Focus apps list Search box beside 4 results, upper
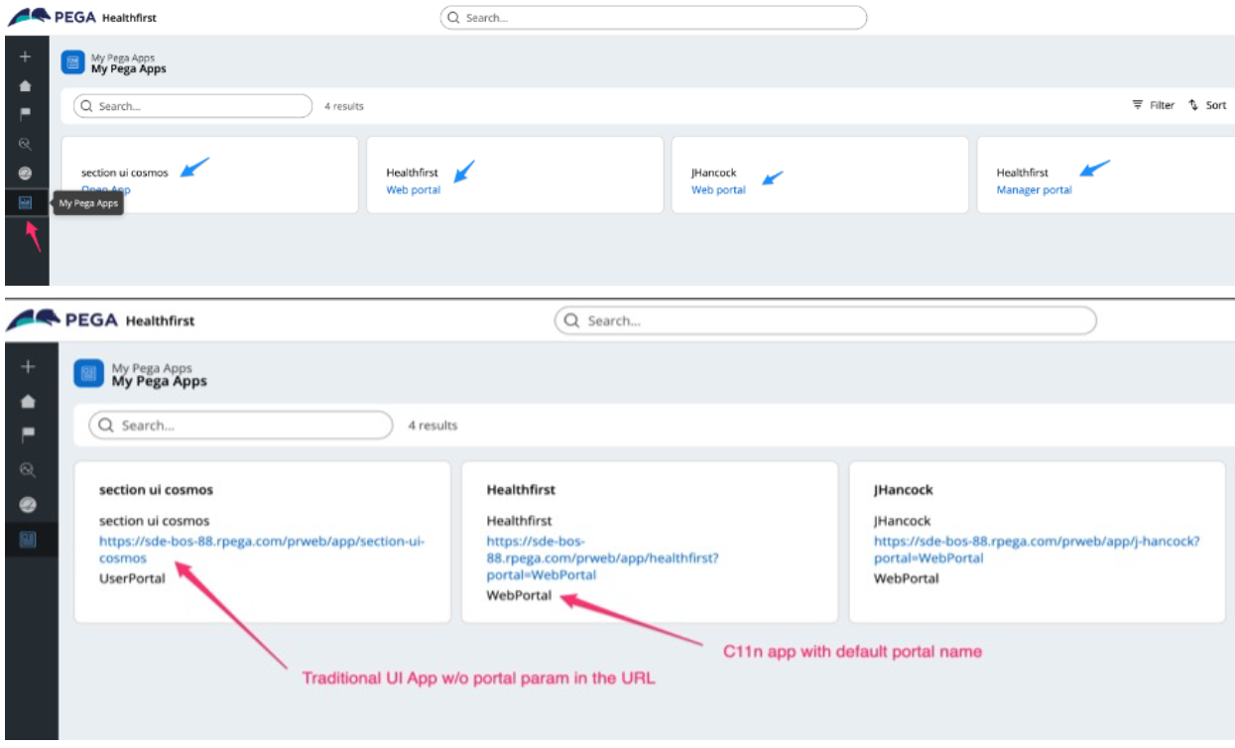Screen dimensions: 1235x748 (193, 106)
